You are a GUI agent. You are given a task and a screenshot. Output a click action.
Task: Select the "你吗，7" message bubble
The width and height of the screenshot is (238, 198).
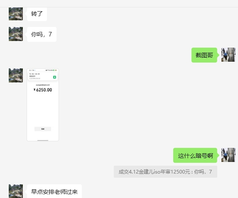(x=42, y=34)
